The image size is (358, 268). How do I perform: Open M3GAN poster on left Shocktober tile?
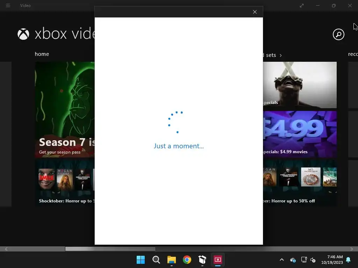[65, 179]
